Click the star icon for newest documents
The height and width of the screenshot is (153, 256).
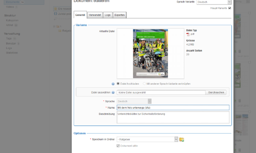coord(55,8)
